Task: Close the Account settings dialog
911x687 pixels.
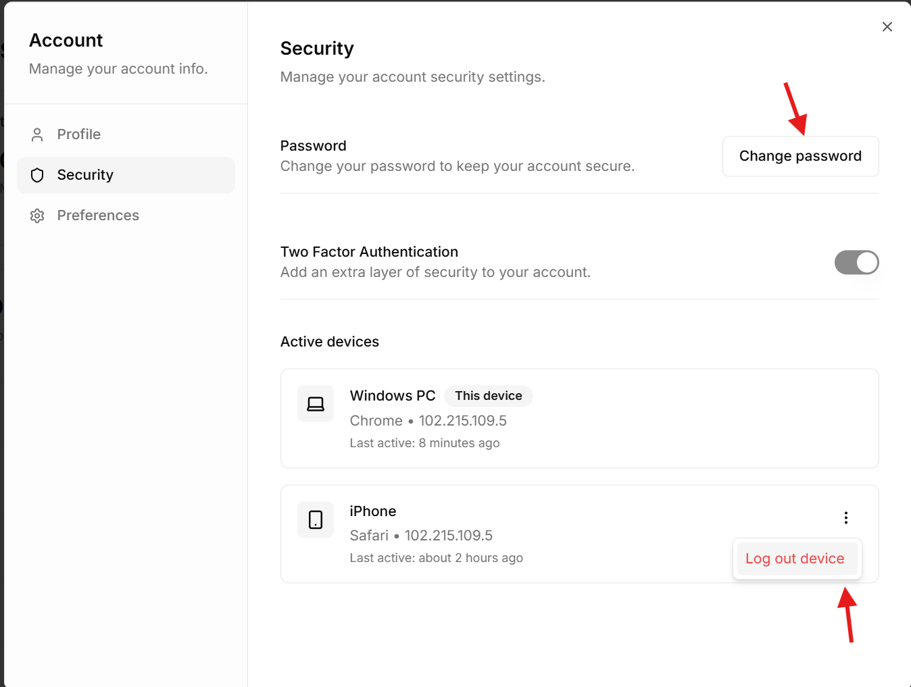Action: 887,27
